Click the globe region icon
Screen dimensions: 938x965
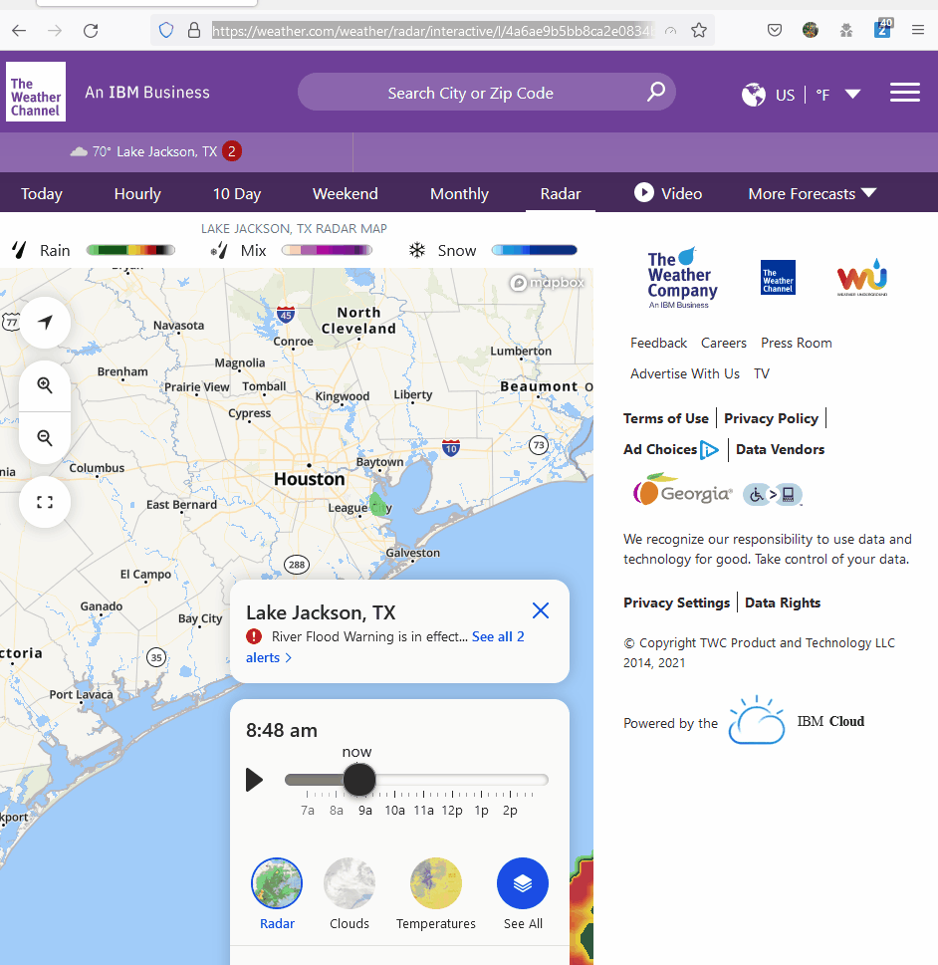[x=754, y=95]
